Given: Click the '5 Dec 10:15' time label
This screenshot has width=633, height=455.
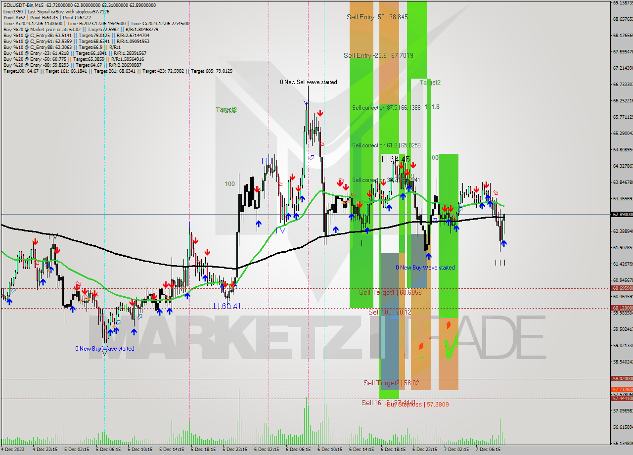Looking at the screenshot, I should pyautogui.click(x=139, y=450).
